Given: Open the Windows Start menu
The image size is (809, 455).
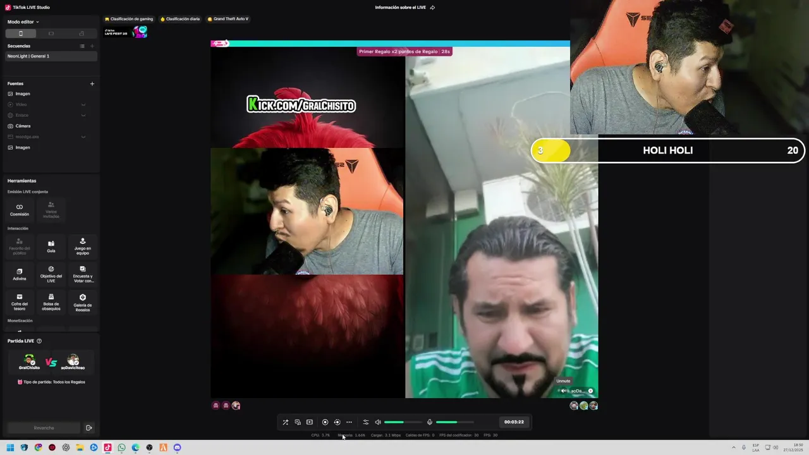Looking at the screenshot, I should coord(10,447).
